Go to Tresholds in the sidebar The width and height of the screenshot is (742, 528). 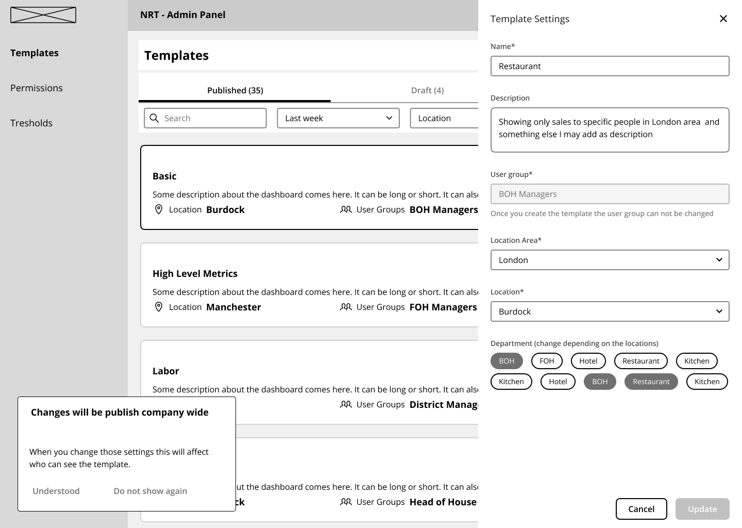coord(31,123)
